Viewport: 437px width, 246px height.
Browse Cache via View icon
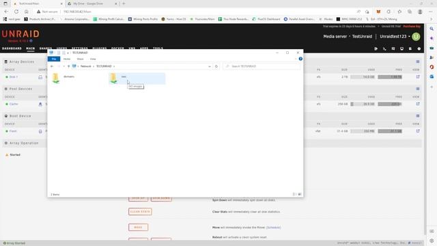tap(418, 104)
